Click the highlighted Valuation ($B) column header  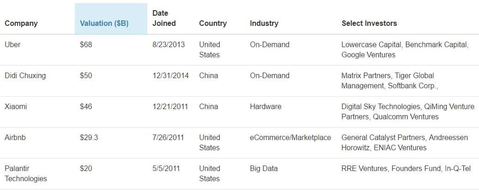pyautogui.click(x=104, y=23)
